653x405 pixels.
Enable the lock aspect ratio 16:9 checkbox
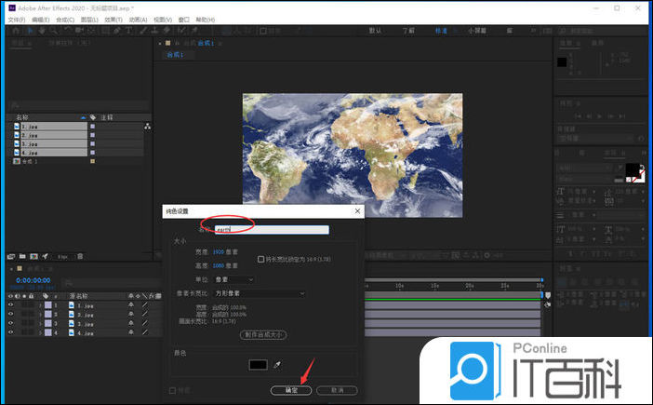click(x=260, y=259)
